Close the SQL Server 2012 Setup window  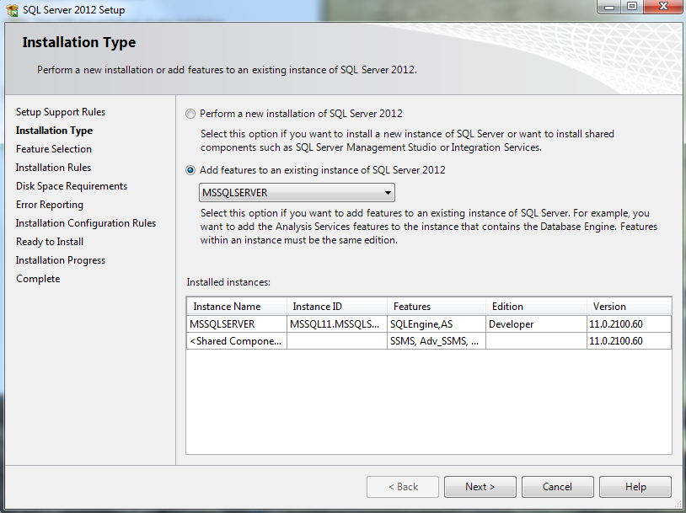pyautogui.click(x=663, y=7)
